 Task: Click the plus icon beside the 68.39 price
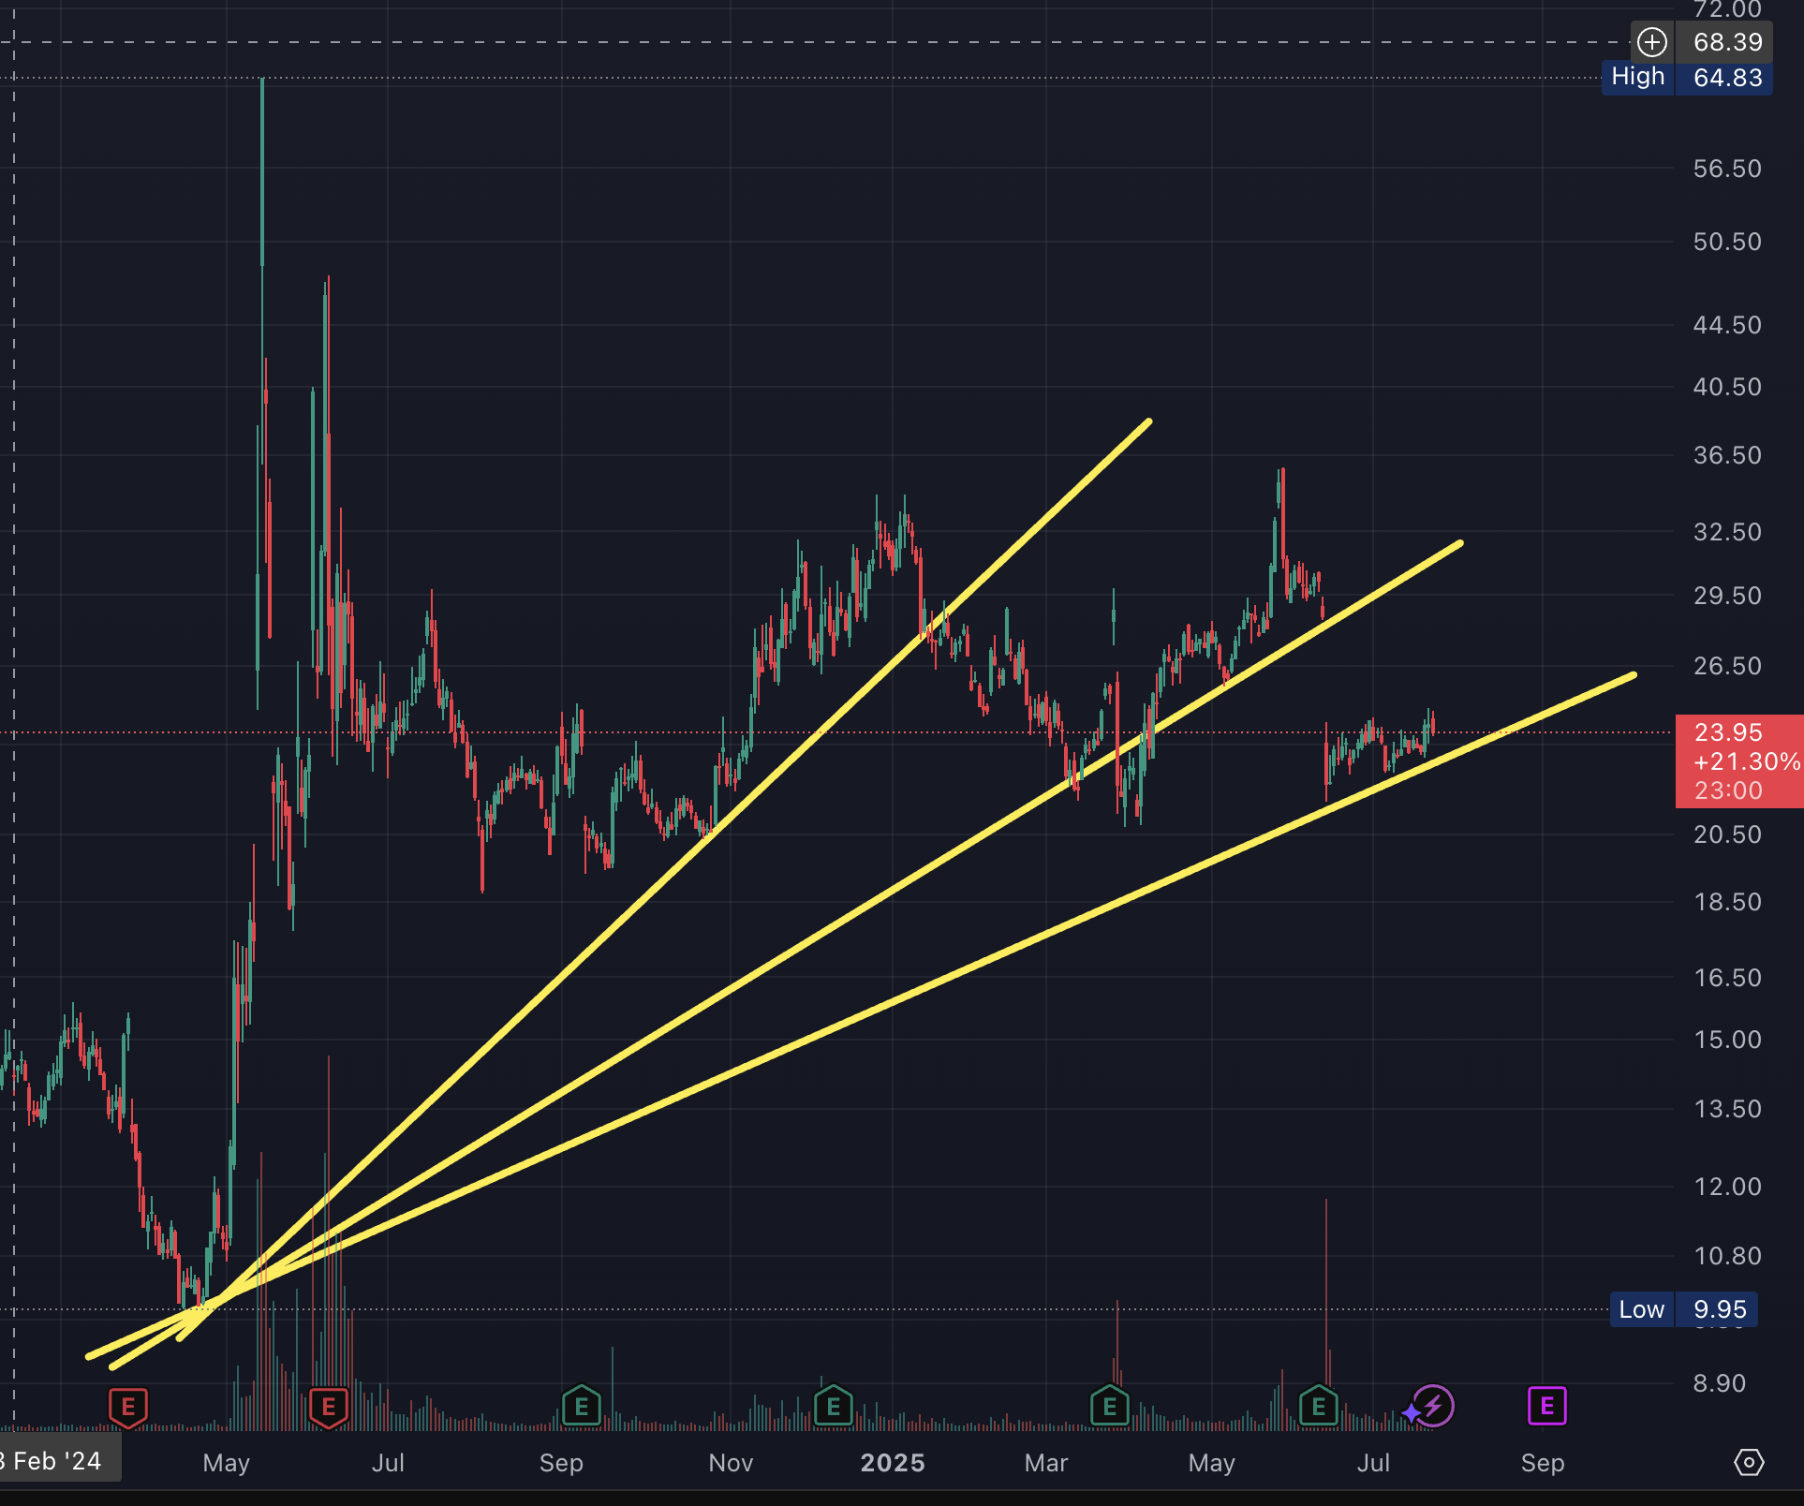pos(1652,42)
